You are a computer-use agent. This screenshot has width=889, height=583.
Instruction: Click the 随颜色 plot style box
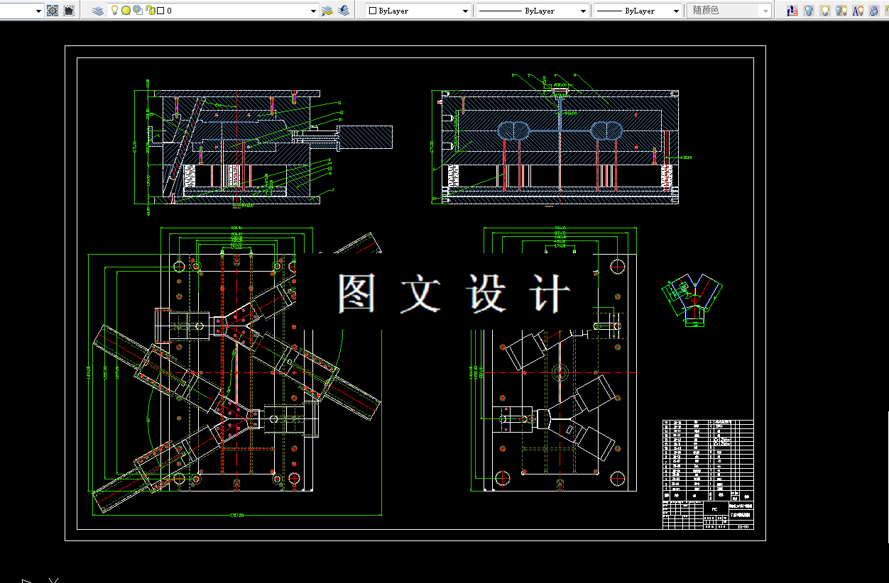[x=729, y=11]
